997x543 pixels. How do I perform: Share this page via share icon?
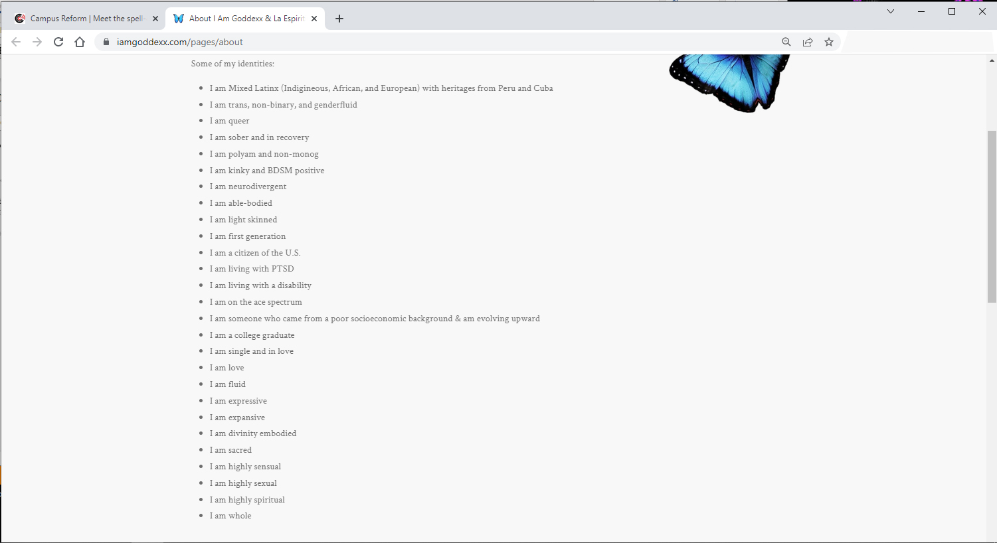(808, 42)
